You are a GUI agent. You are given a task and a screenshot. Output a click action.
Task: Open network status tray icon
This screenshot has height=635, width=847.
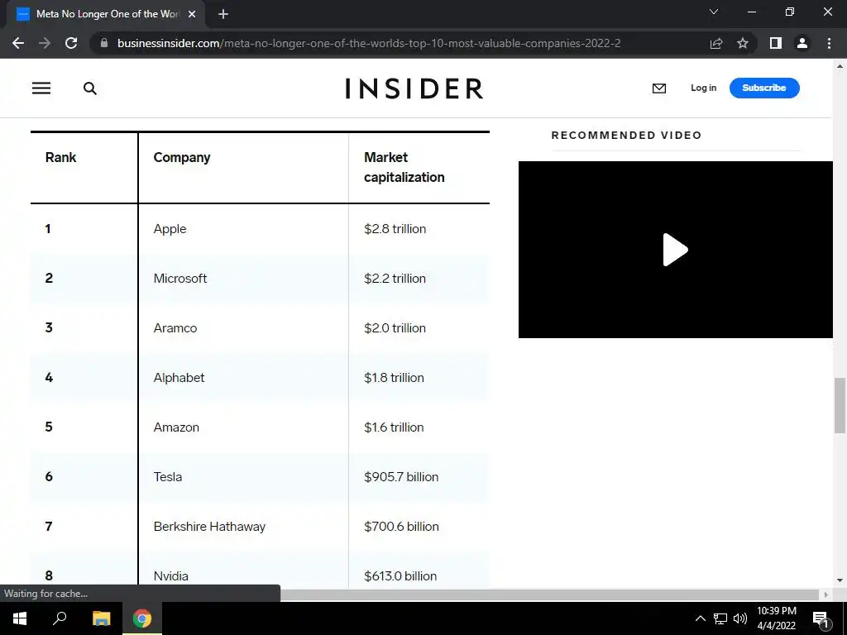click(720, 618)
